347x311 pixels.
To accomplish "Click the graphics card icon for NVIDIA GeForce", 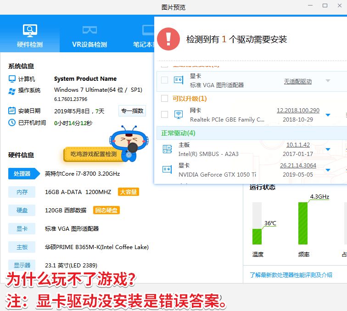I will click(x=167, y=170).
